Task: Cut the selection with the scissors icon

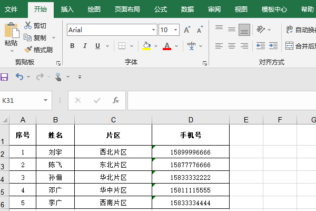Action: pos(27,25)
